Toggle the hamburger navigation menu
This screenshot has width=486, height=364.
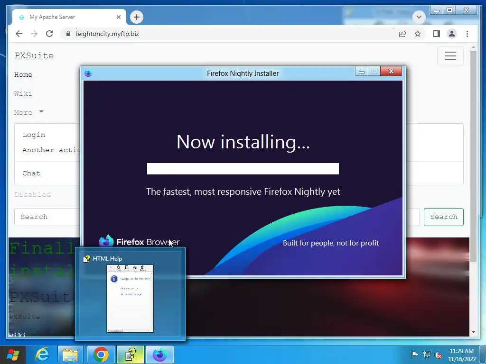pos(450,56)
